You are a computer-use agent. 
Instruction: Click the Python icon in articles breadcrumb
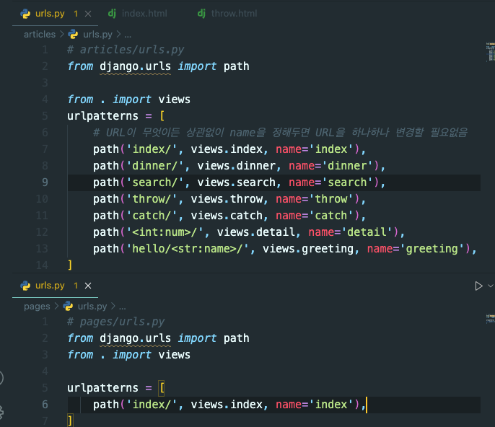click(73, 34)
